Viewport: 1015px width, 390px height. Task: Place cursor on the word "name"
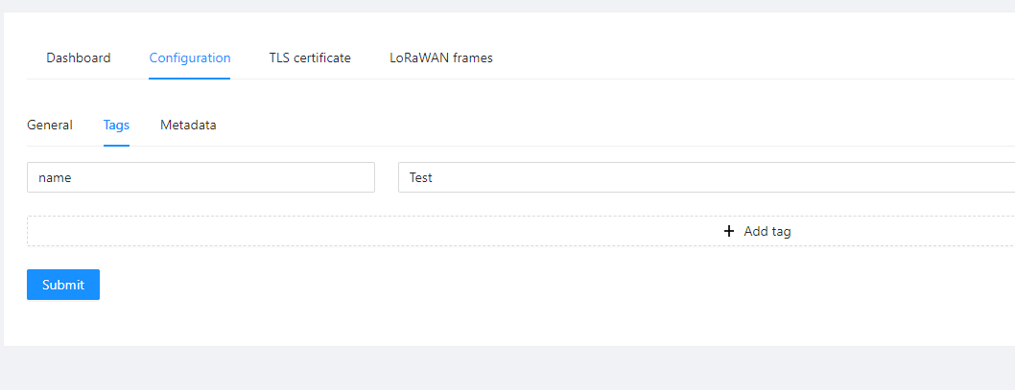pos(55,178)
